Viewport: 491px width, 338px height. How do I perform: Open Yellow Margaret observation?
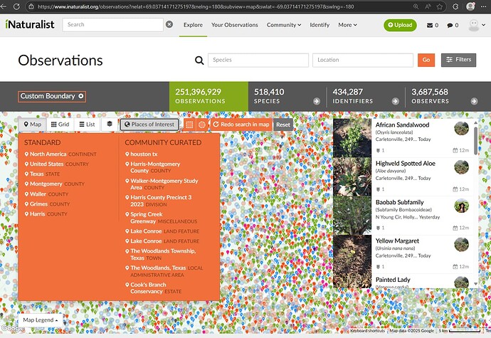coord(397,241)
